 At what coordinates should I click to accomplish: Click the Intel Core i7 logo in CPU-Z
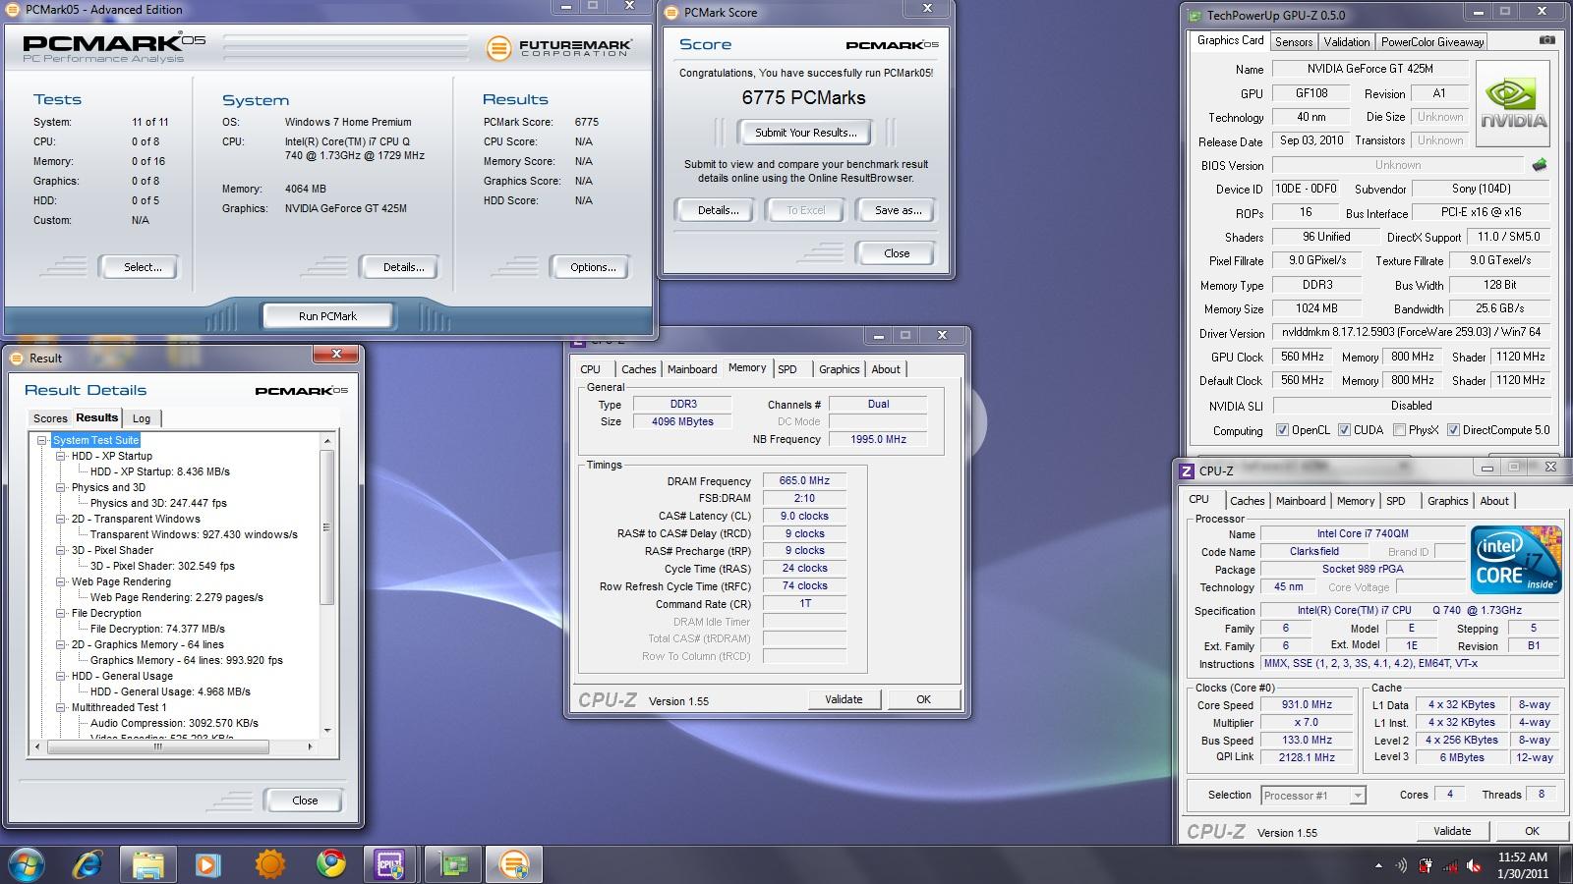click(1515, 560)
